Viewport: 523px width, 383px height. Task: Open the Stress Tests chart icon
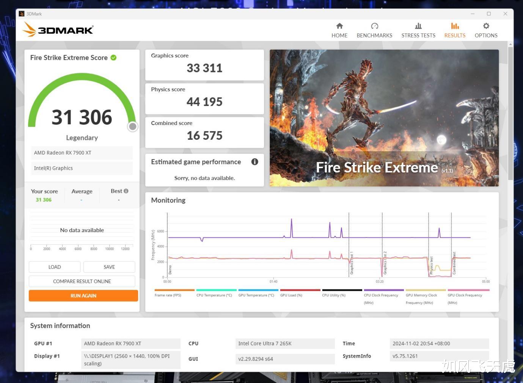tap(418, 26)
